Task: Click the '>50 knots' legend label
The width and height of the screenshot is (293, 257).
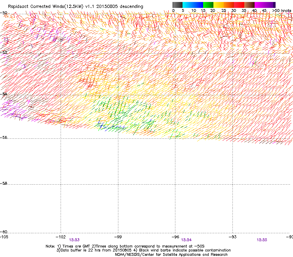Action: pos(282,11)
